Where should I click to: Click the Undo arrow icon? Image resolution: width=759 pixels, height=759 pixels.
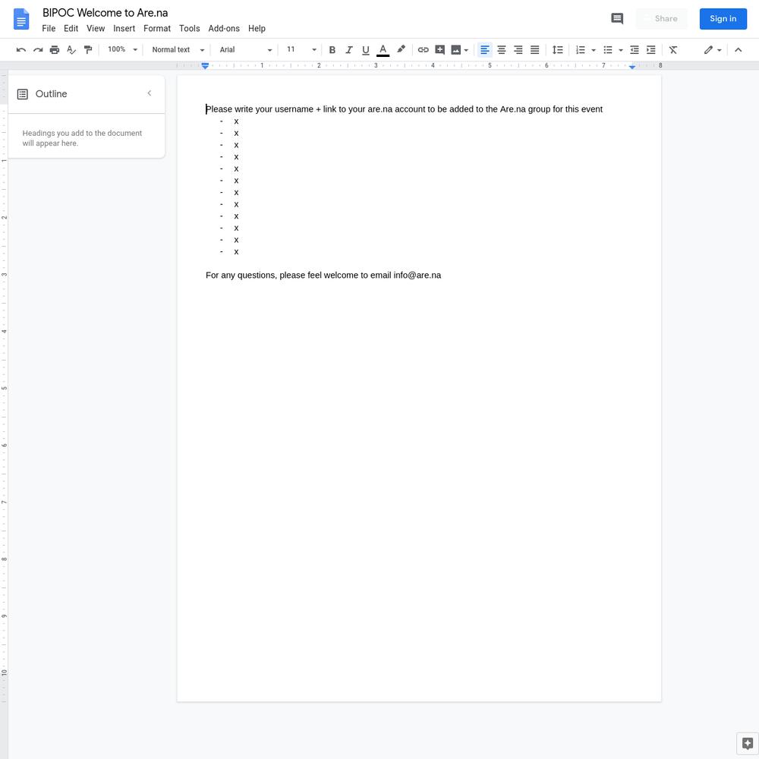[20, 50]
